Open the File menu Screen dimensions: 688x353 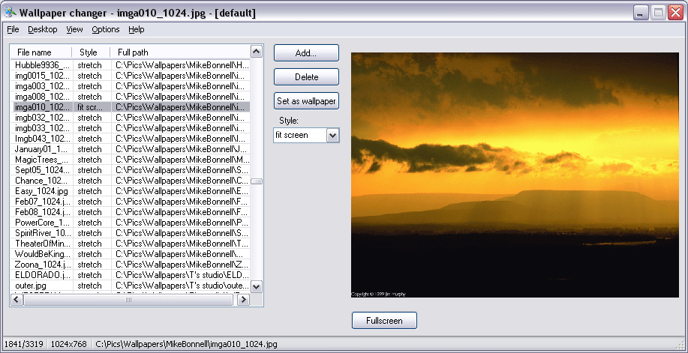coord(13,29)
